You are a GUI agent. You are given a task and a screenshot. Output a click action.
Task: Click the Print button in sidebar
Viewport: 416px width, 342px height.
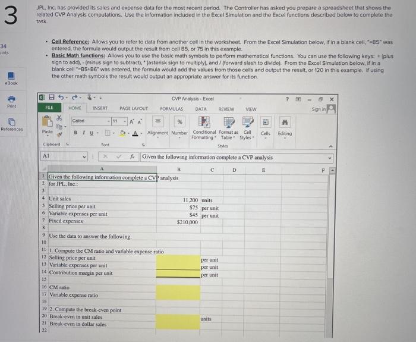coord(11,102)
